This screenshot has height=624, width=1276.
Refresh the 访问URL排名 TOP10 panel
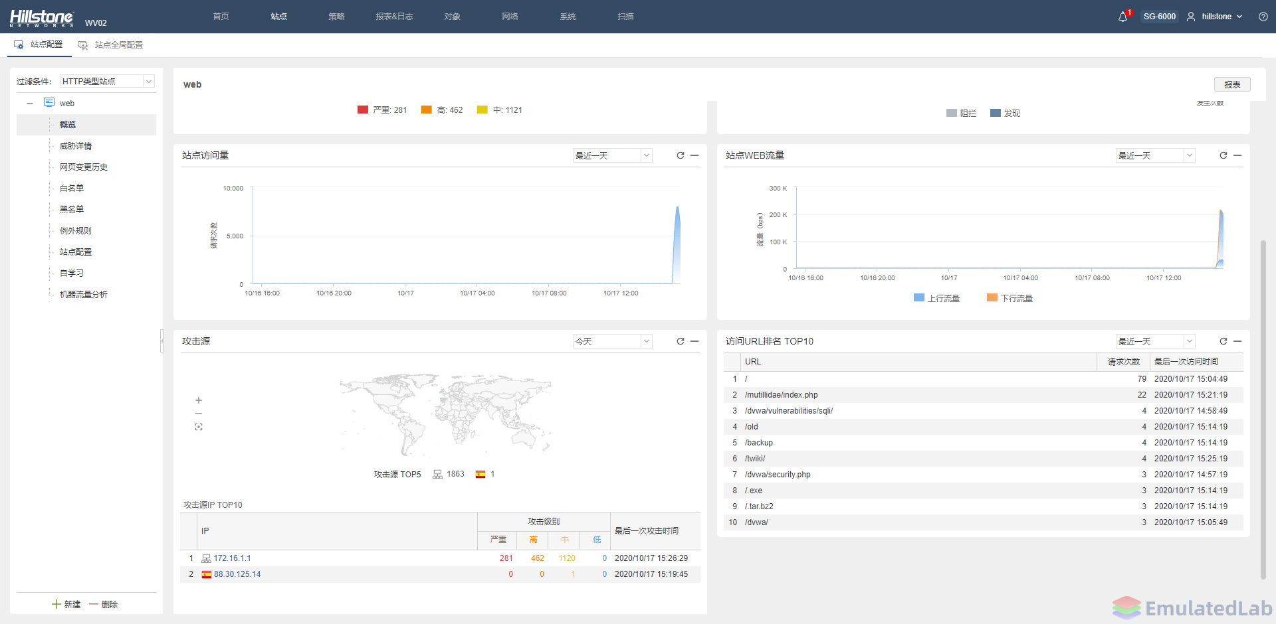coord(1223,341)
